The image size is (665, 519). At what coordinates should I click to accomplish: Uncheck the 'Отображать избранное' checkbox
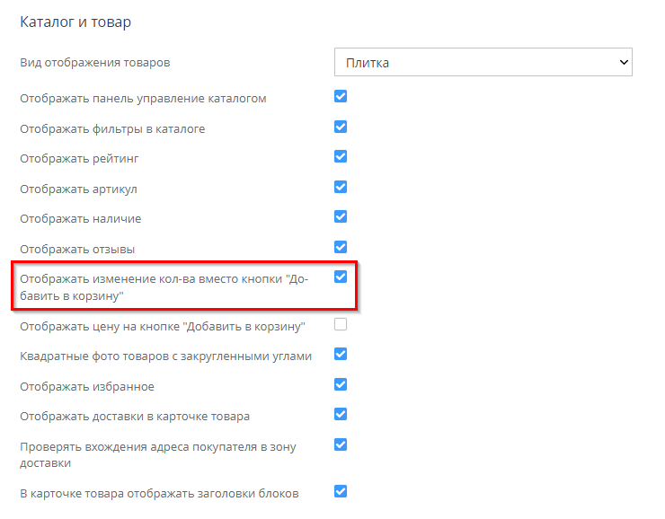341,384
